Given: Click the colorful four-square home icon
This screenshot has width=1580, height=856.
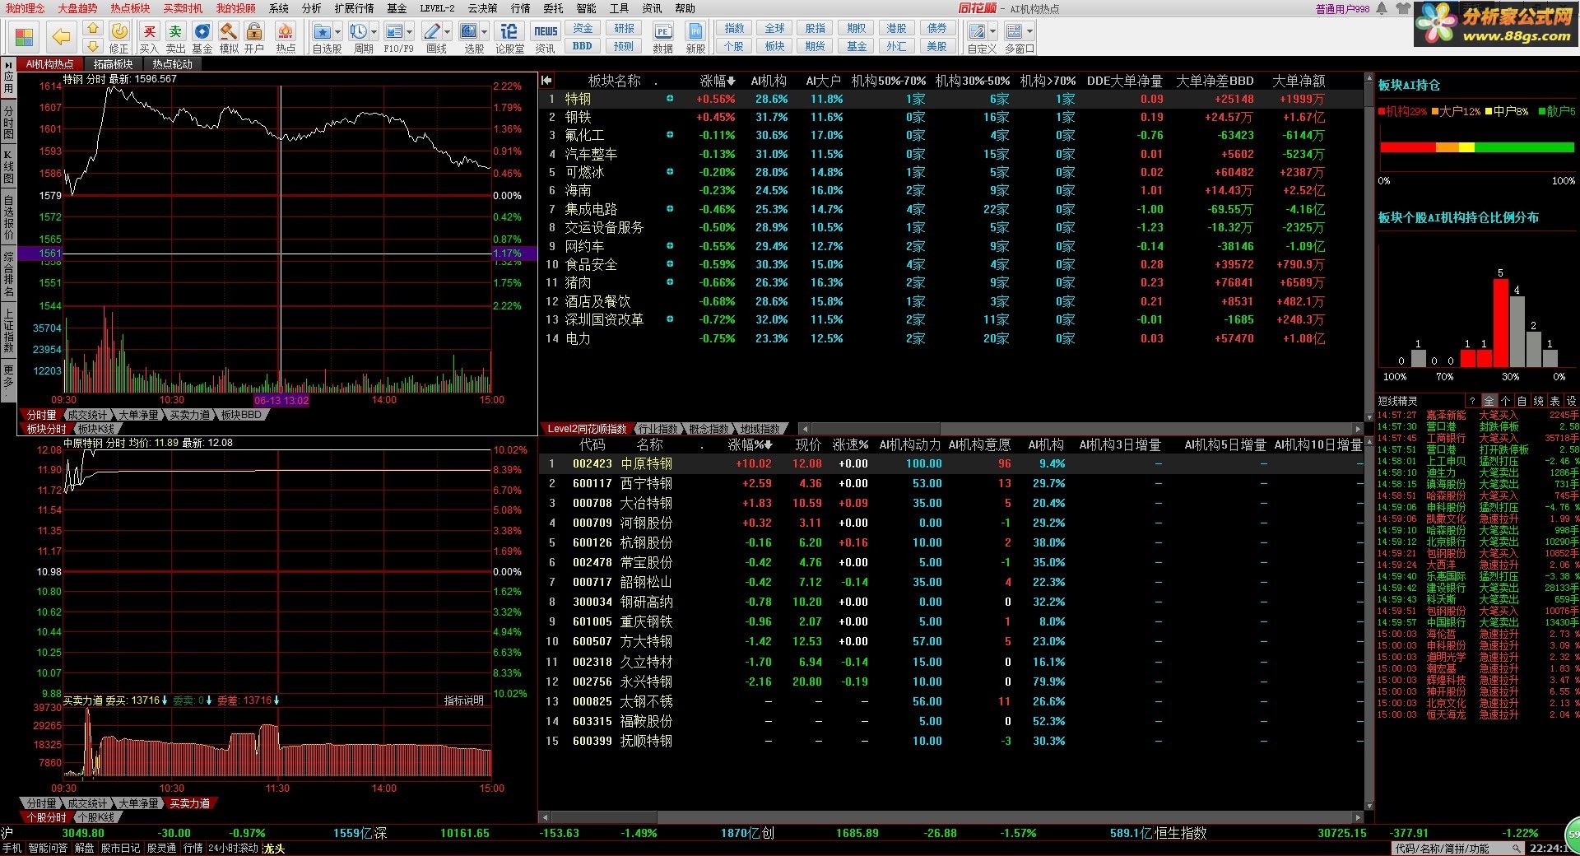Looking at the screenshot, I should (24, 37).
